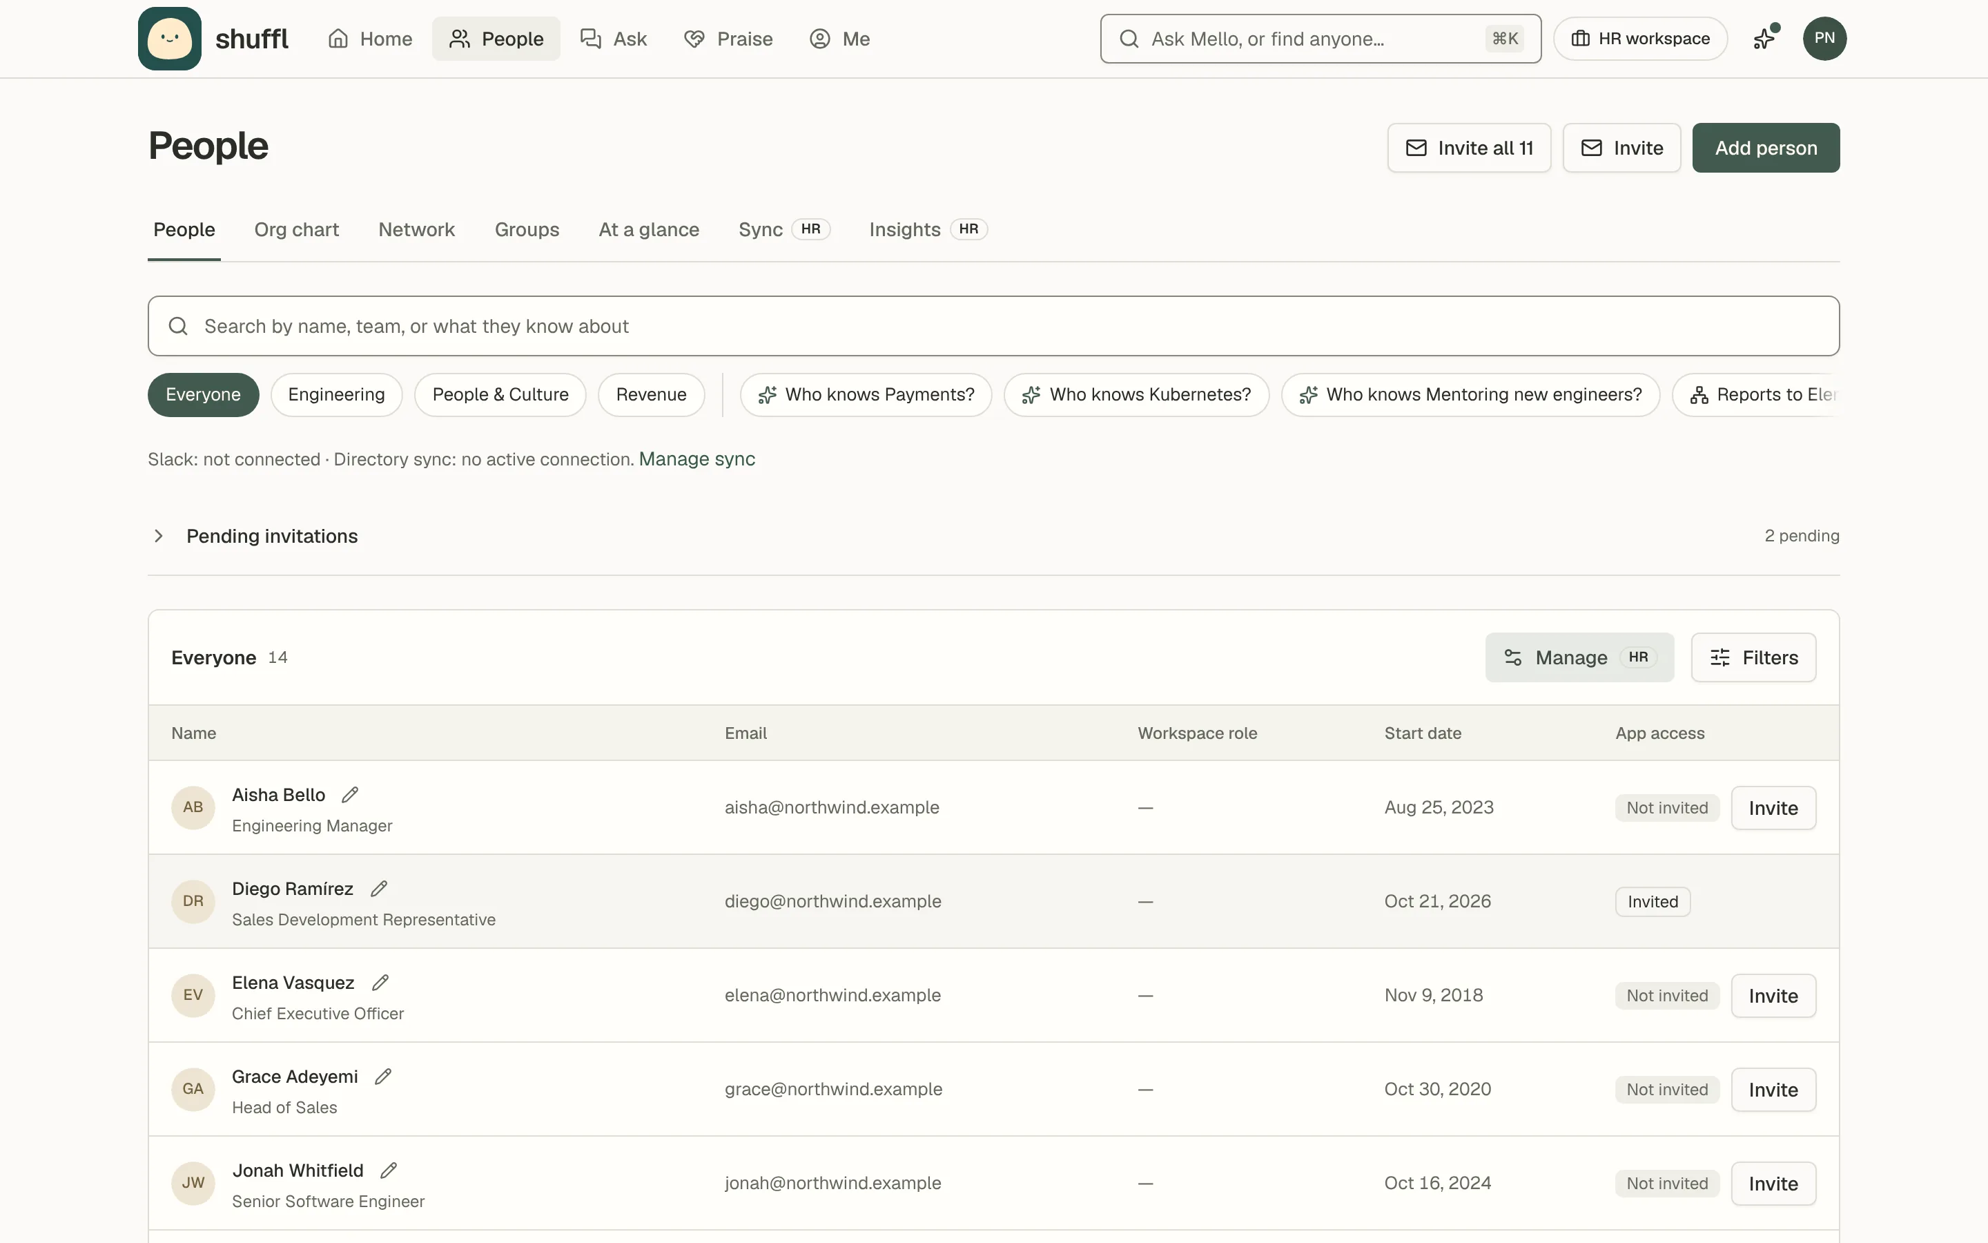This screenshot has width=1988, height=1243.
Task: Open the Me page in navigation
Action: (839, 39)
